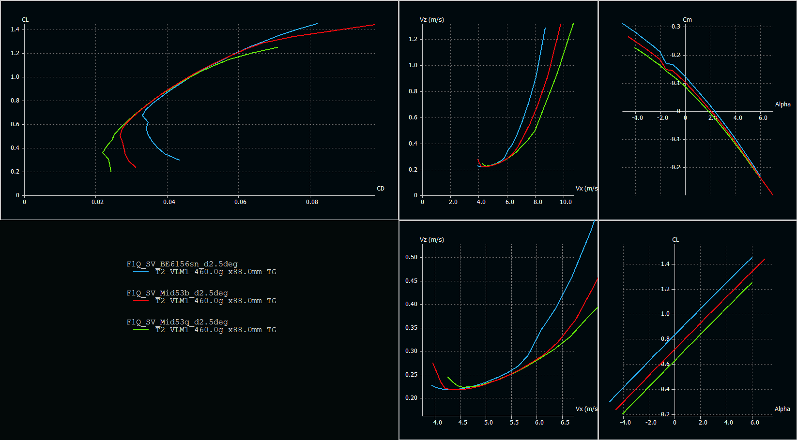Click the 0.08 tick on the CD axis
Image resolution: width=797 pixels, height=440 pixels.
click(x=312, y=202)
